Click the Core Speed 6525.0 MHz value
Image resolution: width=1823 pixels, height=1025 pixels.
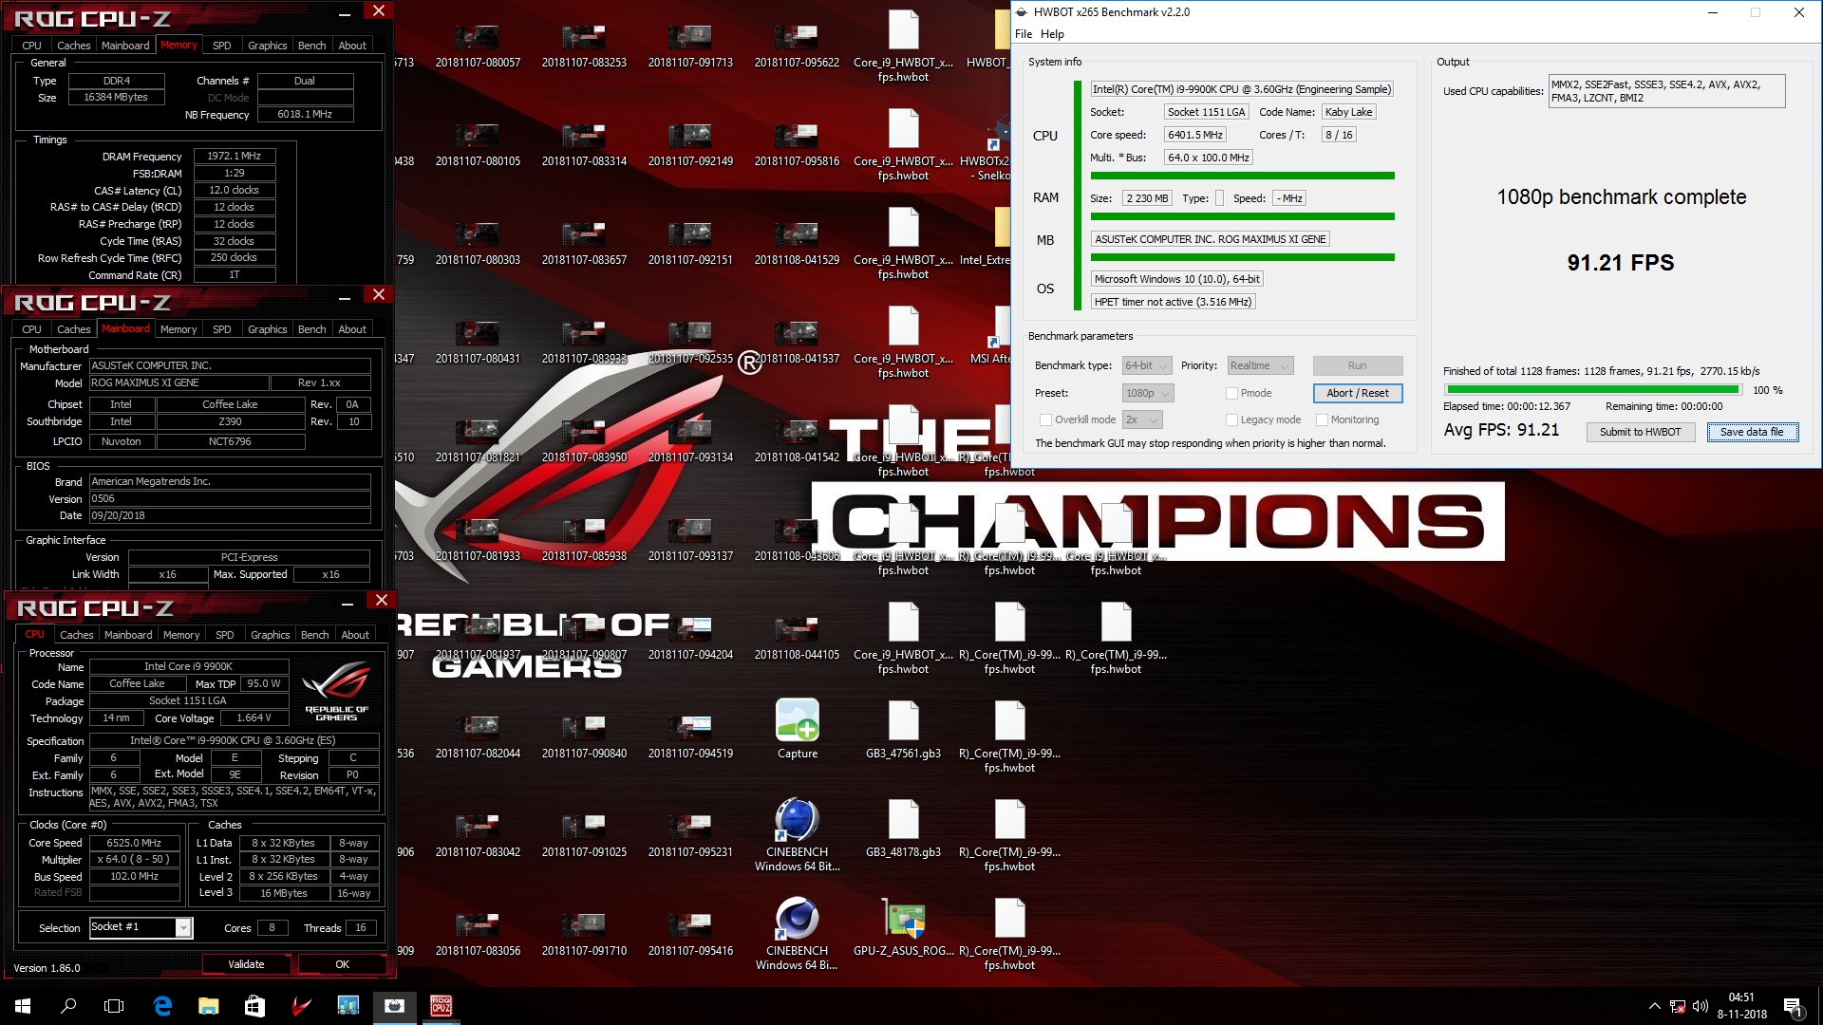click(x=134, y=843)
